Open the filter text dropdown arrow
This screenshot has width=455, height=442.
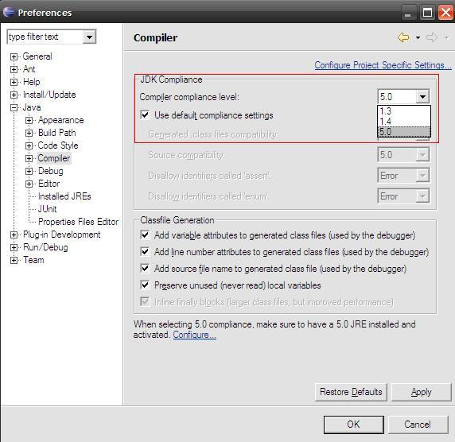point(89,37)
